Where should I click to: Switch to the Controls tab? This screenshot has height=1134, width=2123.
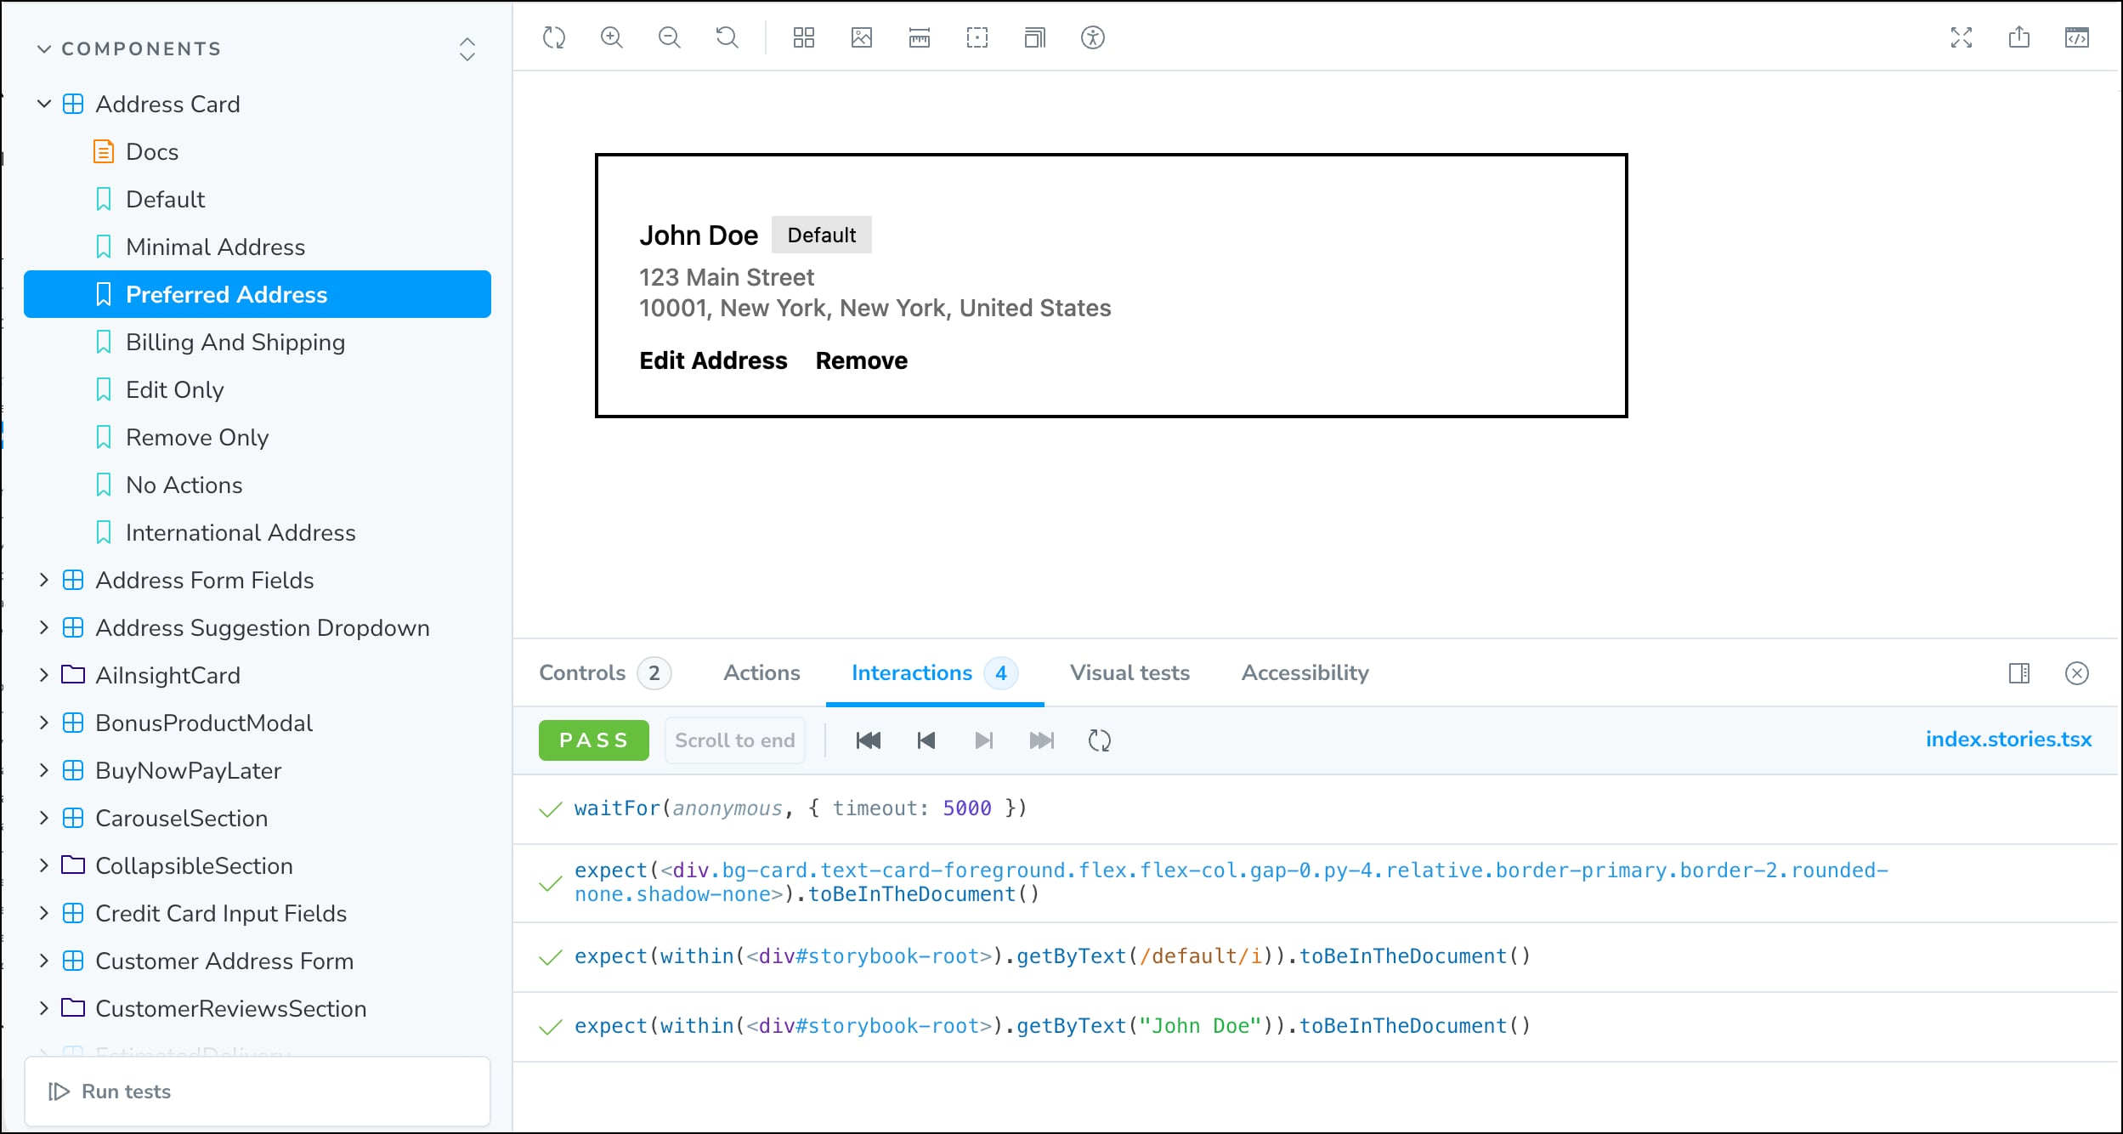click(605, 672)
